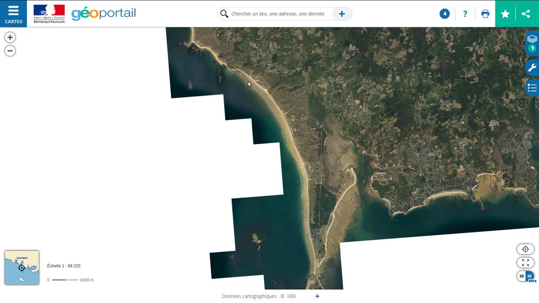Click the République Française logo
Image resolution: width=539 pixels, height=303 pixels.
click(x=49, y=14)
